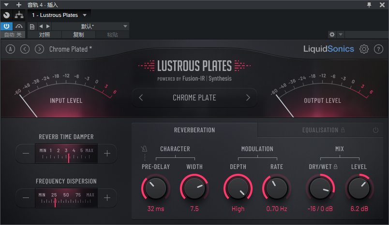Click the CHROME PLATE model selector

[x=194, y=98]
